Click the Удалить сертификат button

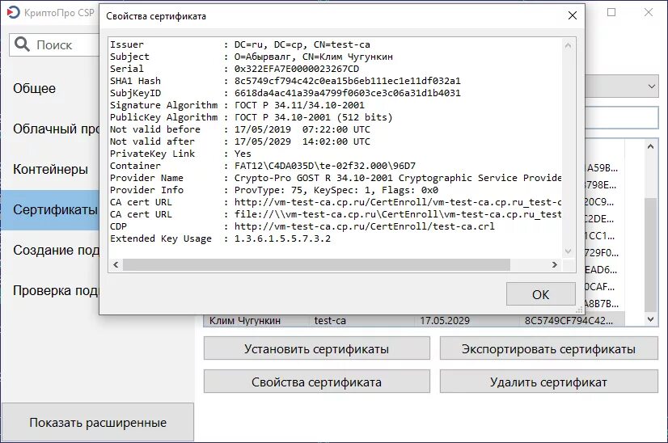pyautogui.click(x=548, y=382)
